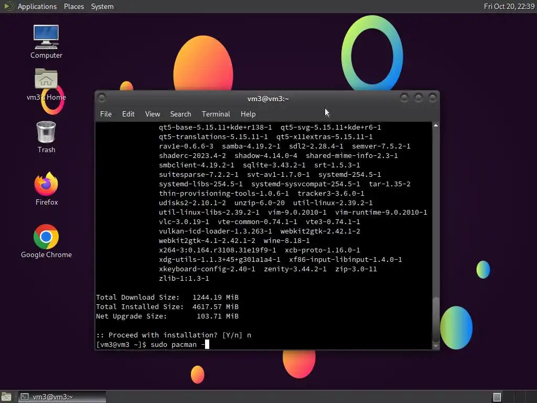Click the sudo pacman command prompt line
The width and height of the screenshot is (537, 403).
click(x=153, y=344)
